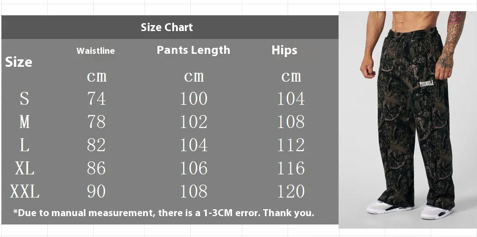Viewport: 477px width, 237px height.
Task: Click hips value 120 for size XXL
Action: tap(291, 192)
